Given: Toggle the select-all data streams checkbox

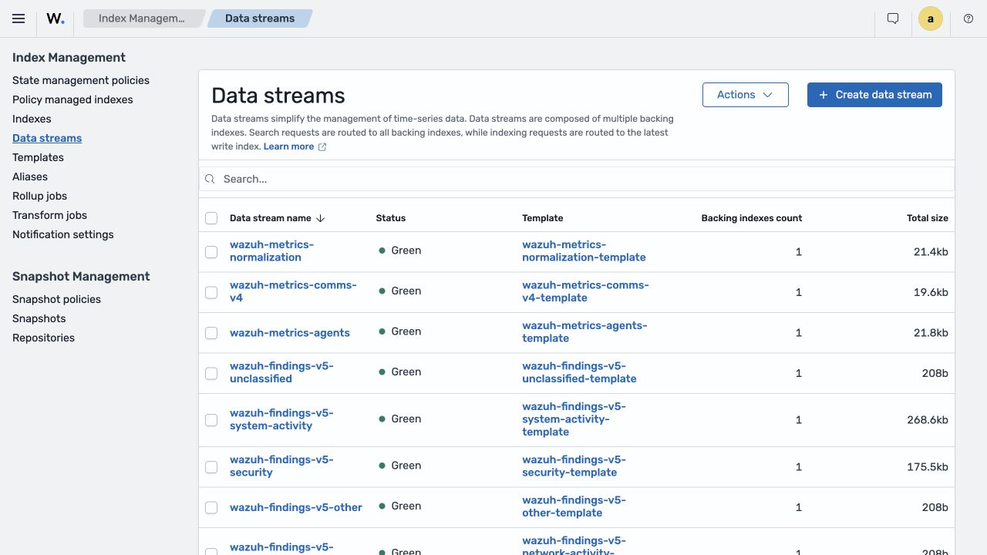Looking at the screenshot, I should click(211, 218).
